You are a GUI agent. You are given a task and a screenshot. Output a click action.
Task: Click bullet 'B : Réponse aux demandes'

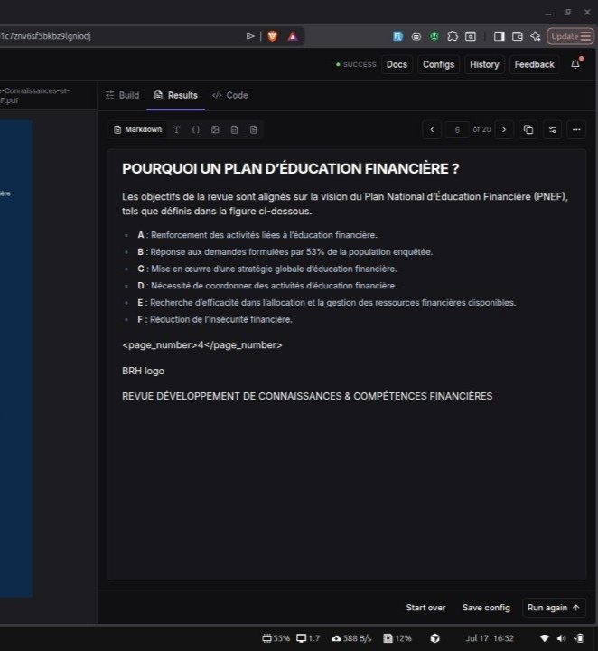tap(285, 252)
